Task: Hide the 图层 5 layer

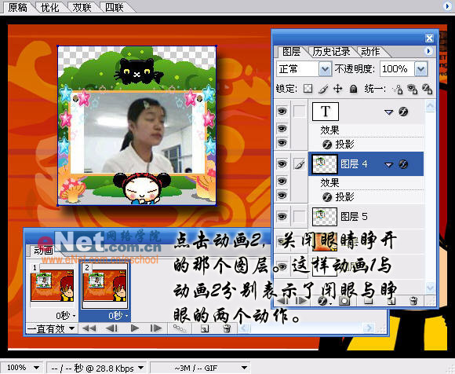Action: click(282, 217)
